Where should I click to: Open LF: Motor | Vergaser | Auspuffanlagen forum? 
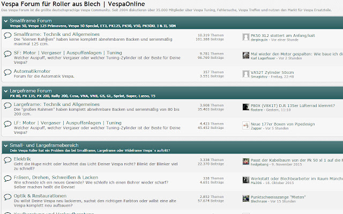68,123
